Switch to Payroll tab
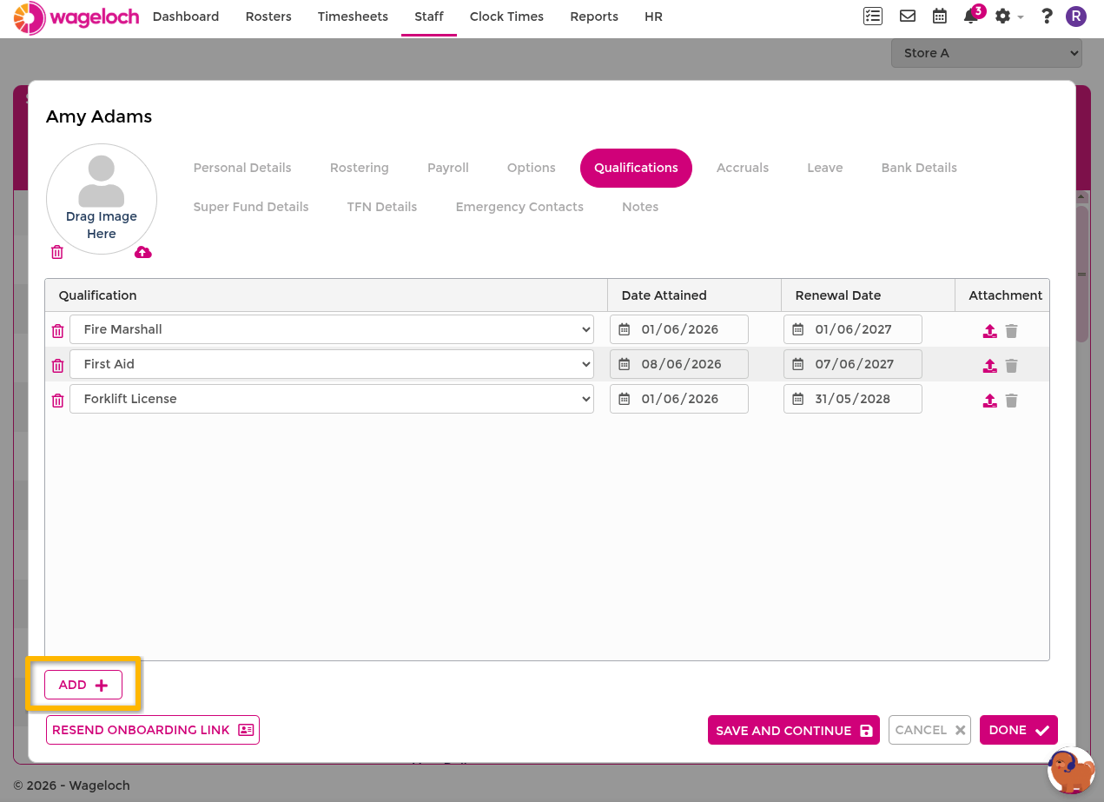Viewport: 1104px width, 802px height. pyautogui.click(x=448, y=168)
